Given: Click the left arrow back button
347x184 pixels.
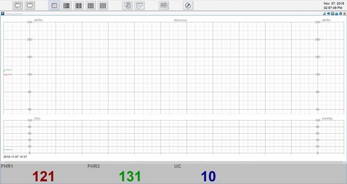Looking at the screenshot, I should 18,6.
